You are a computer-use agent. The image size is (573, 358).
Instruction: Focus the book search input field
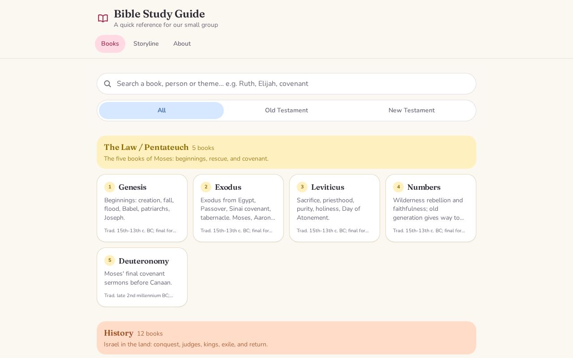[286, 84]
